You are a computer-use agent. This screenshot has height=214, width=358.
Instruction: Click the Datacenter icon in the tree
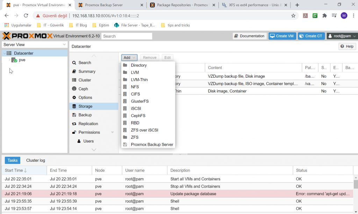click(x=9, y=53)
